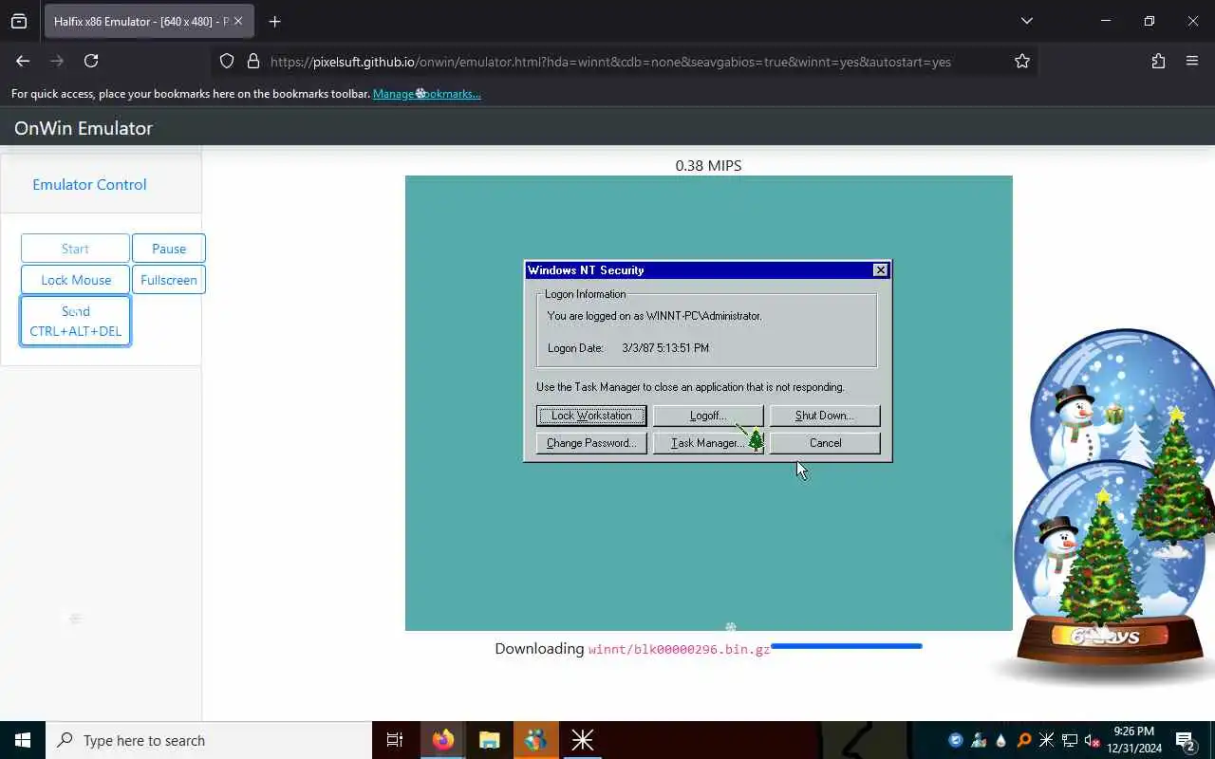The image size is (1215, 759).
Task: Click the muted volume tray icon
Action: [1093, 740]
